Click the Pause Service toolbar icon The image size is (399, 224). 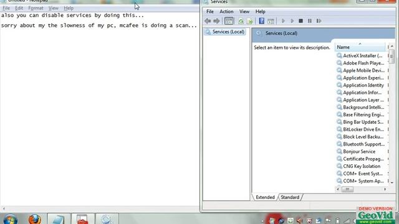click(x=309, y=21)
